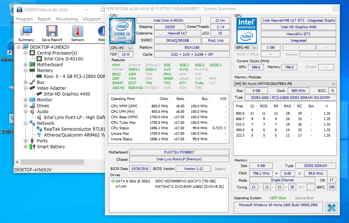Open the eSupport menu

pyautogui.click(x=92, y=19)
